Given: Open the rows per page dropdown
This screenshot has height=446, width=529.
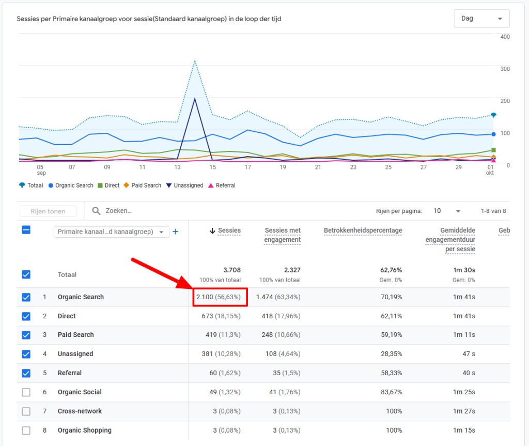Looking at the screenshot, I should [447, 211].
